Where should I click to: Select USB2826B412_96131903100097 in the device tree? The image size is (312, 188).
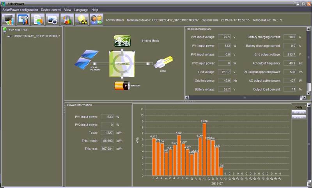37,36
